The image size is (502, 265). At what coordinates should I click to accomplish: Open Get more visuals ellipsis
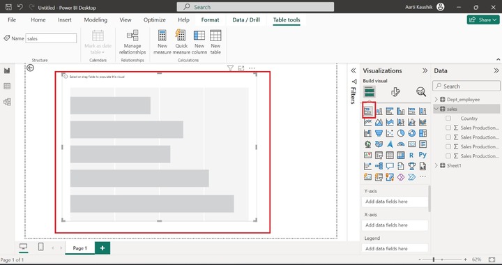(x=423, y=176)
